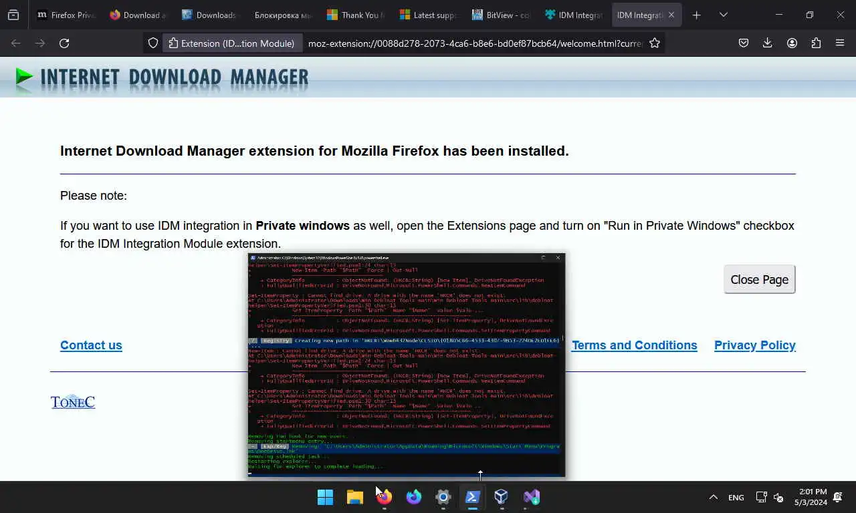
Task: Open File Explorer from the taskbar
Action: 354,497
